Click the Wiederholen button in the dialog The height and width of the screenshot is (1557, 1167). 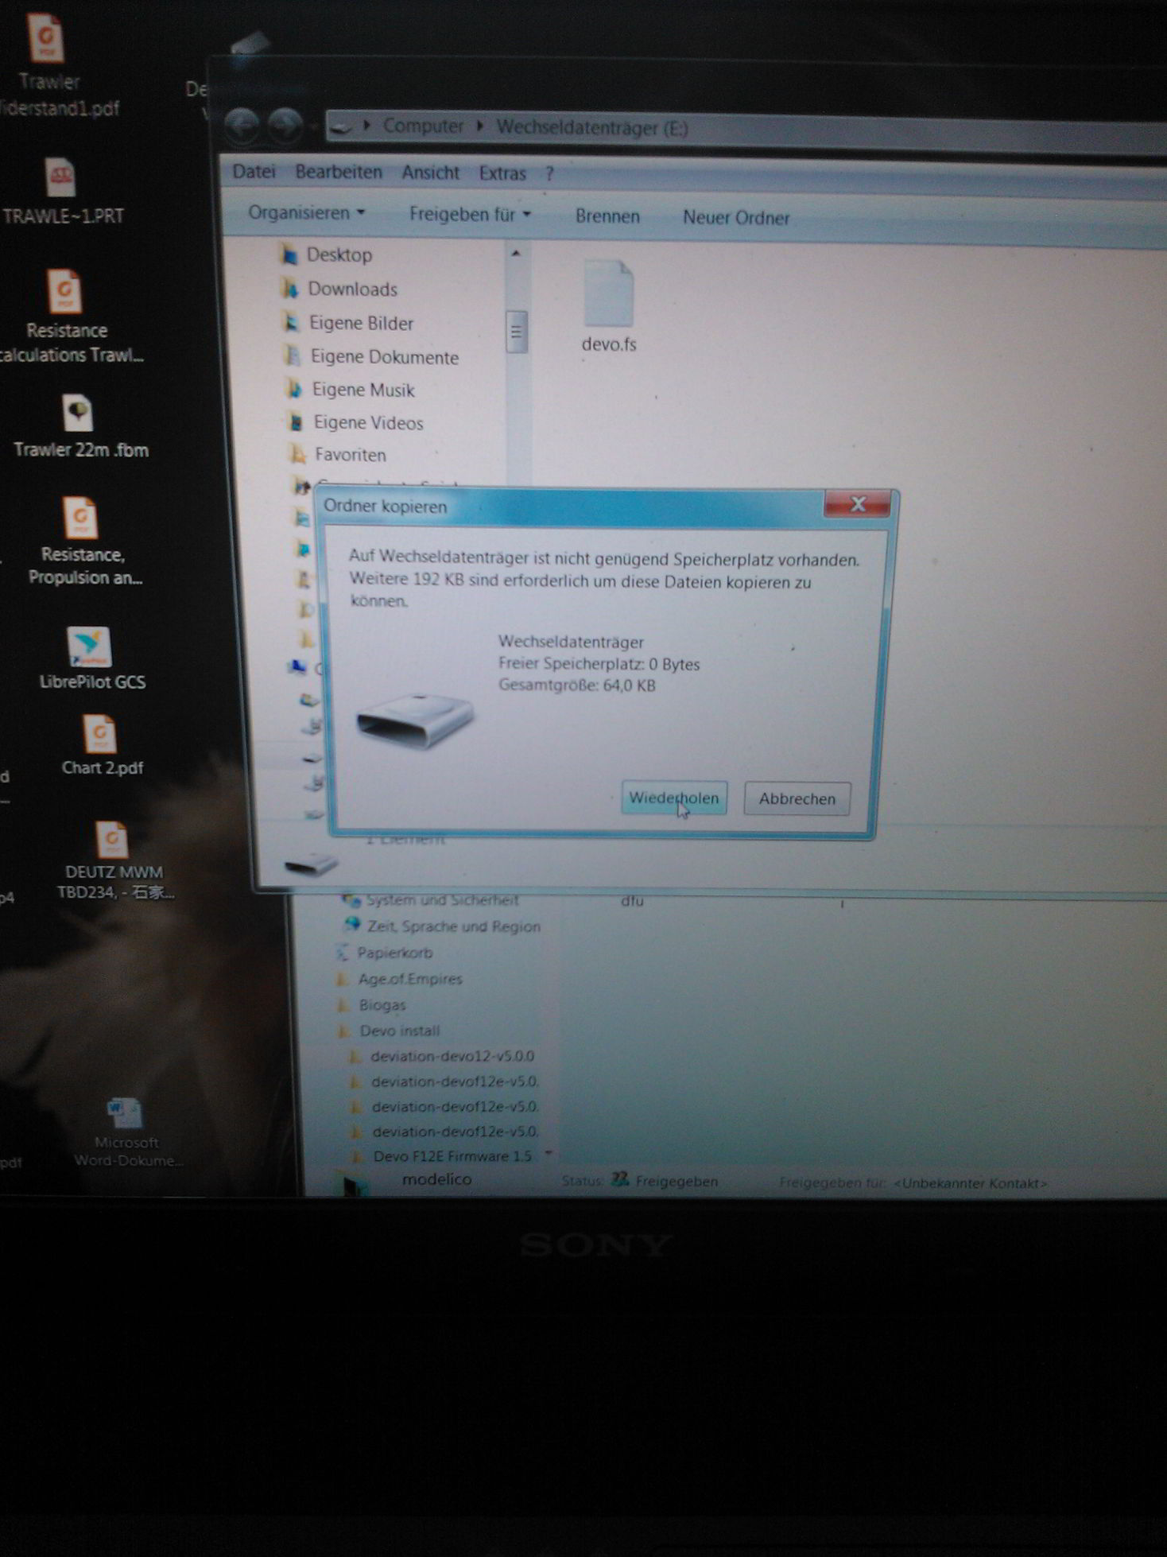click(673, 798)
